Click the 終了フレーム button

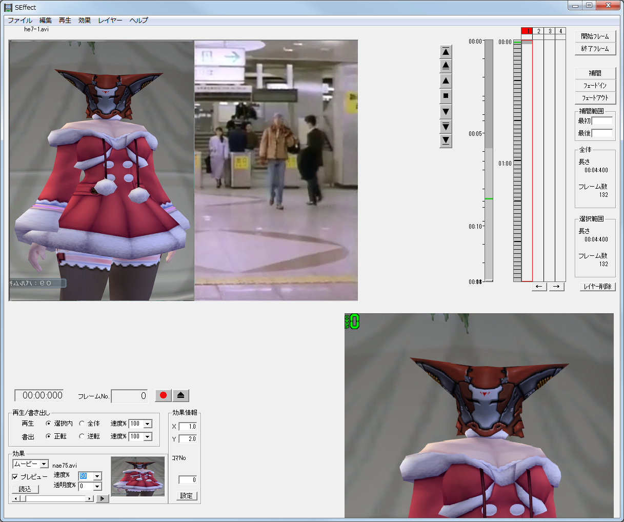(595, 49)
